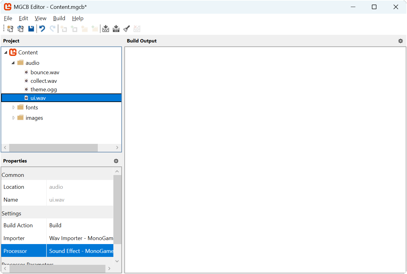Screen dimensions: 407x274
Task: Build the content using the Build toolbar icon
Action: (106, 28)
